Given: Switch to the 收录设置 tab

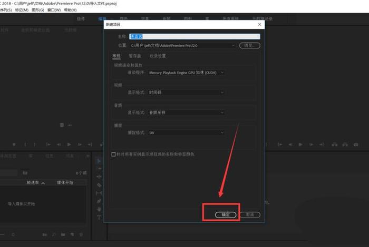Looking at the screenshot, I should (x=158, y=56).
